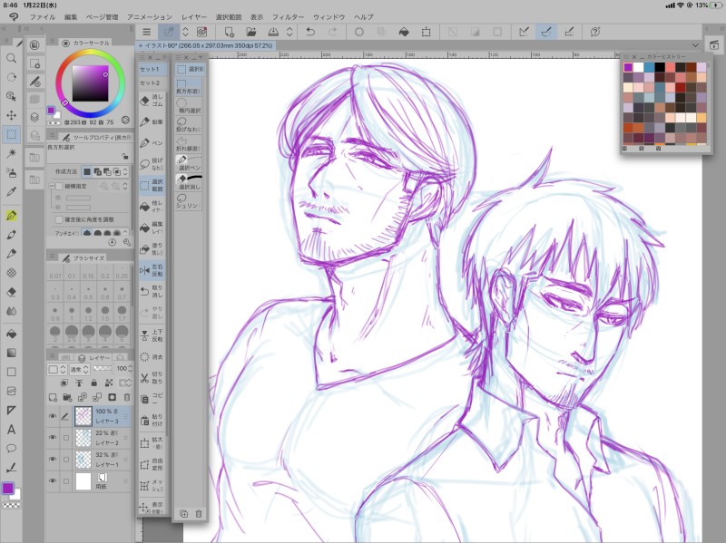The image size is (726, 543).
Task: Open the stepper after the save icon
Action: 289,32
